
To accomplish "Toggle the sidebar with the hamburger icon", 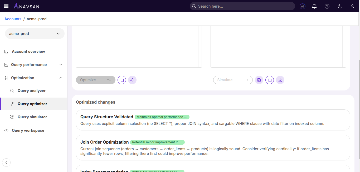I will click(x=6, y=6).
